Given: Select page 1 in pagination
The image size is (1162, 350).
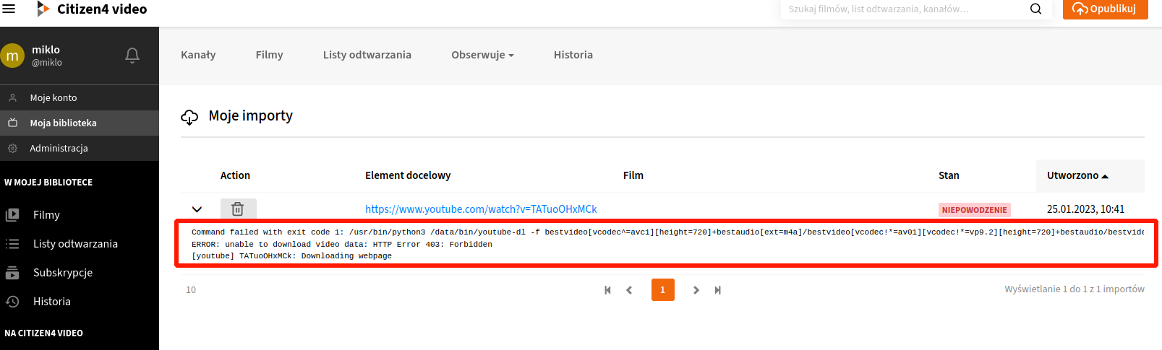Looking at the screenshot, I should tap(662, 290).
